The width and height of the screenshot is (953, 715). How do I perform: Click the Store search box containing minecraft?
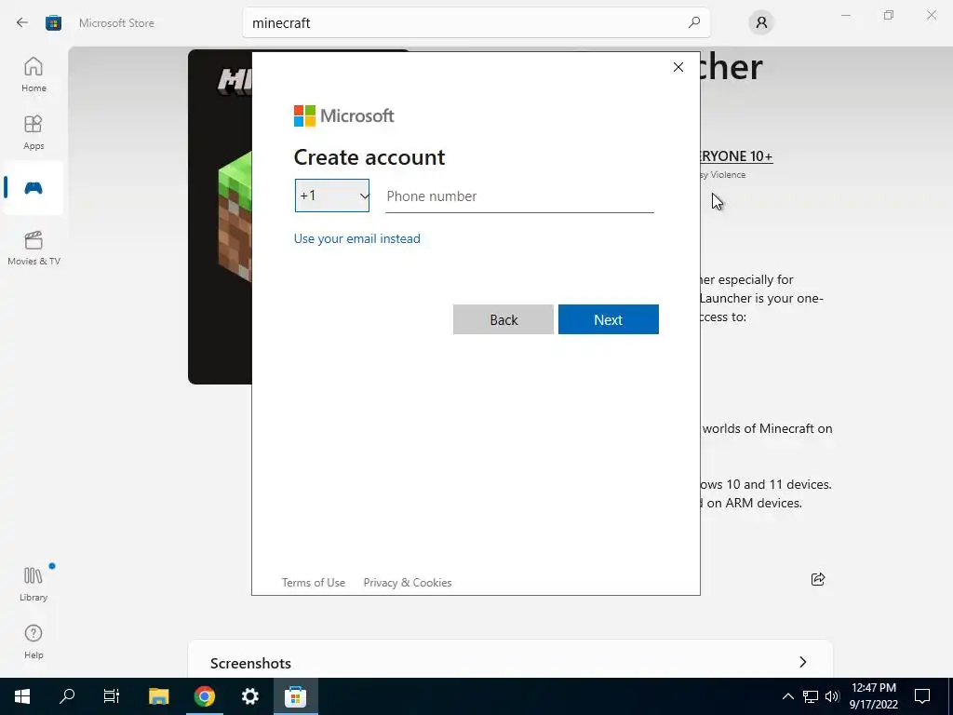pyautogui.click(x=476, y=22)
